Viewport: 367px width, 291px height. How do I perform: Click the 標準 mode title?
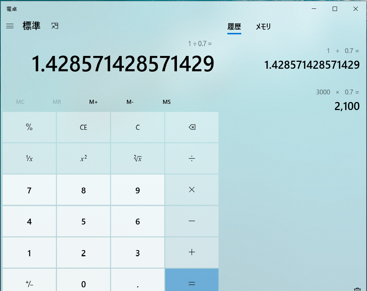click(31, 26)
